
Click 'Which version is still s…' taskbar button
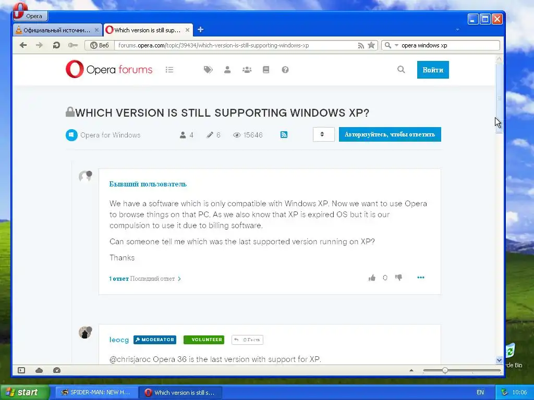(x=181, y=393)
